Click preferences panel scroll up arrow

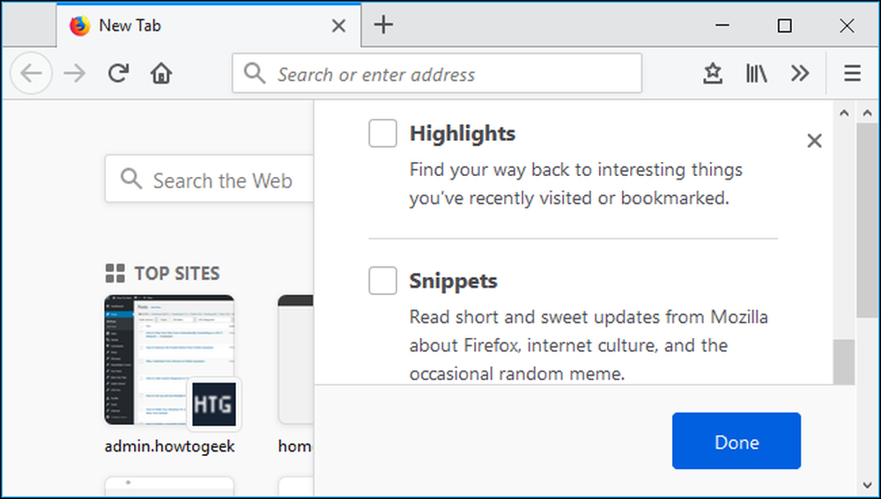point(844,113)
